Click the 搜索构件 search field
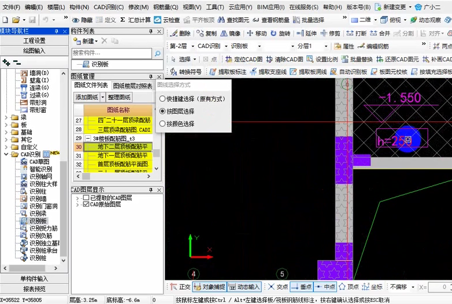The height and width of the screenshot is (304, 452). click(x=112, y=53)
